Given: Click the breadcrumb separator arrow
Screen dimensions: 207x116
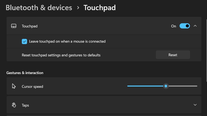Looking at the screenshot, I should (x=78, y=8).
